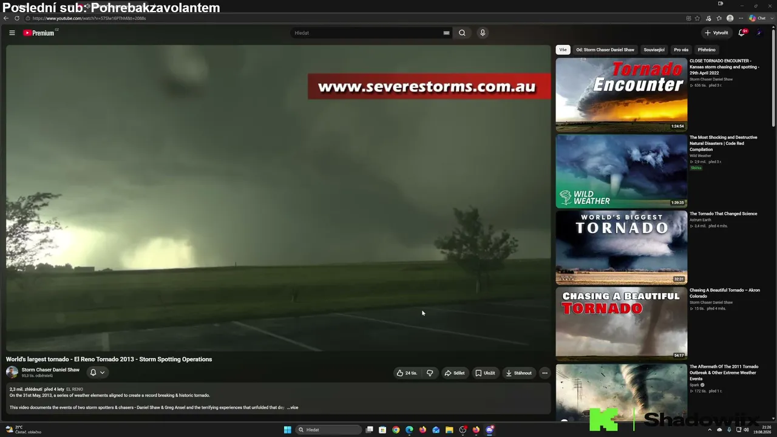This screenshot has height=437, width=777.
Task: Start voice search with the microphone
Action: (483, 33)
